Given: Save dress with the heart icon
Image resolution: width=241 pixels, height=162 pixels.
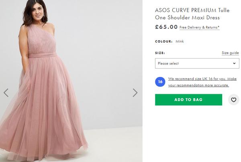Looking at the screenshot, I should click(x=234, y=100).
